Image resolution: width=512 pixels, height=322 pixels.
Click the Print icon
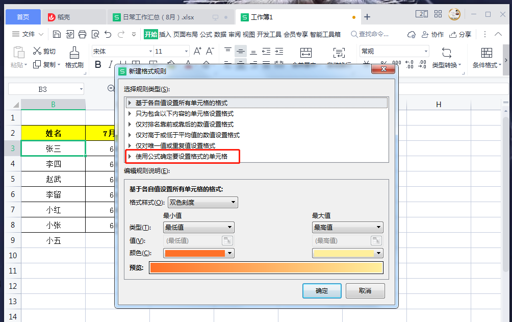83,34
